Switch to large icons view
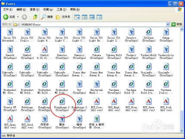 (x=77, y=17)
